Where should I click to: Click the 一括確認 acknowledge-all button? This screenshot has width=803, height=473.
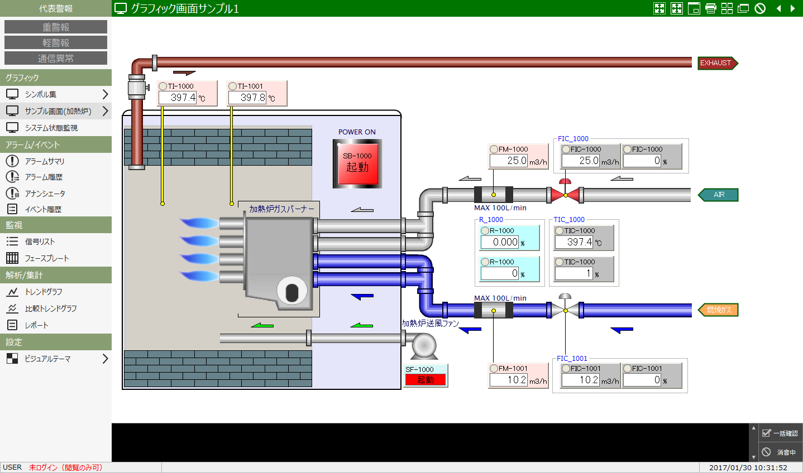[x=781, y=433]
